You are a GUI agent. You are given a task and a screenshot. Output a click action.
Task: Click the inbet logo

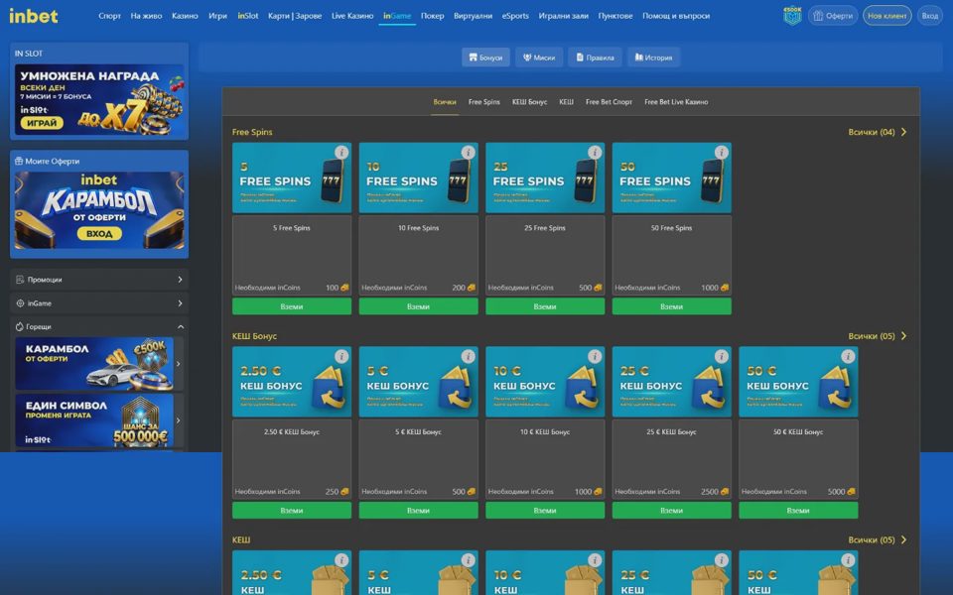click(x=34, y=16)
